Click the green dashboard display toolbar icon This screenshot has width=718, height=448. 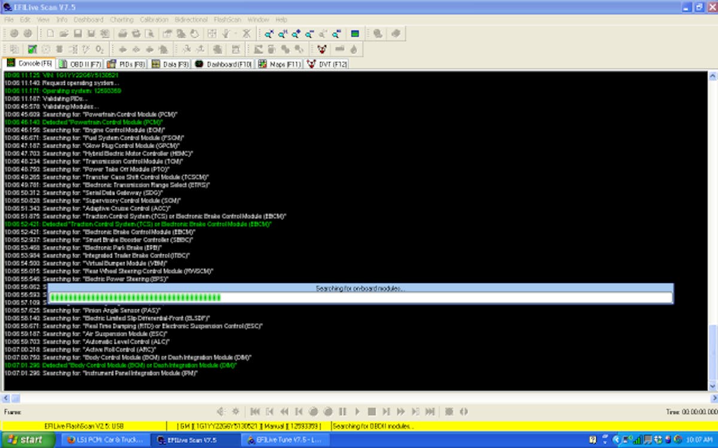click(x=354, y=33)
